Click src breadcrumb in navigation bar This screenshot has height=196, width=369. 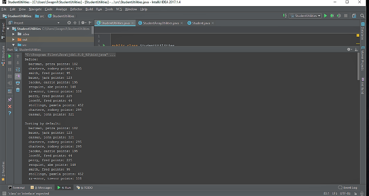tap(39, 16)
